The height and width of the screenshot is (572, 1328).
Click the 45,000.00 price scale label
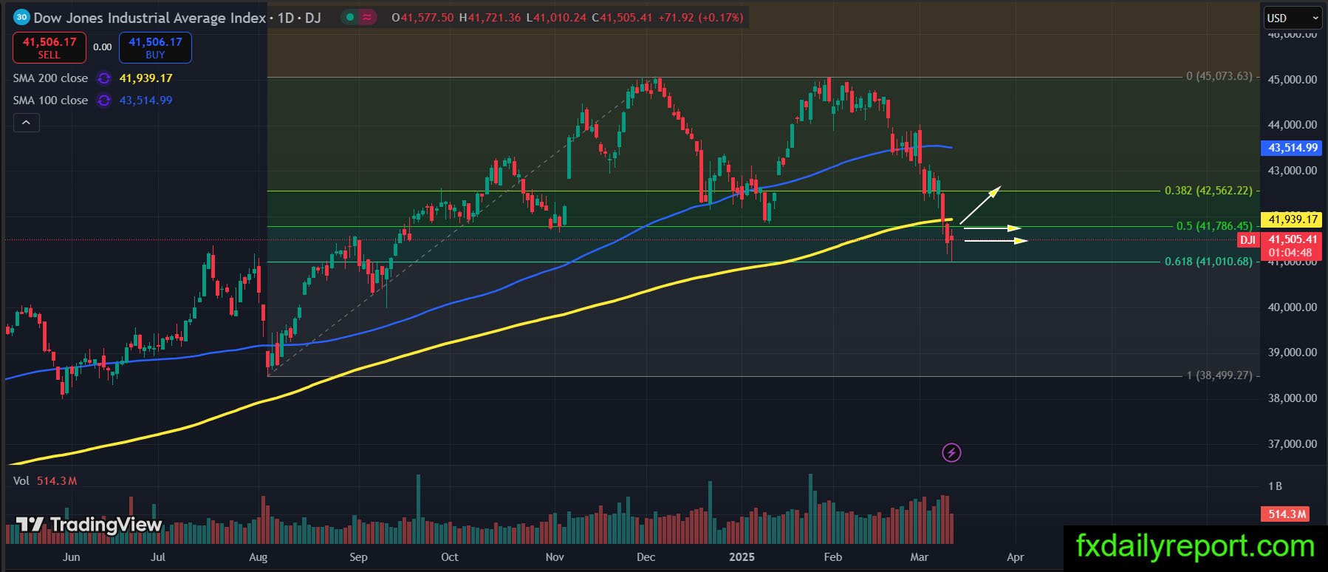1293,80
